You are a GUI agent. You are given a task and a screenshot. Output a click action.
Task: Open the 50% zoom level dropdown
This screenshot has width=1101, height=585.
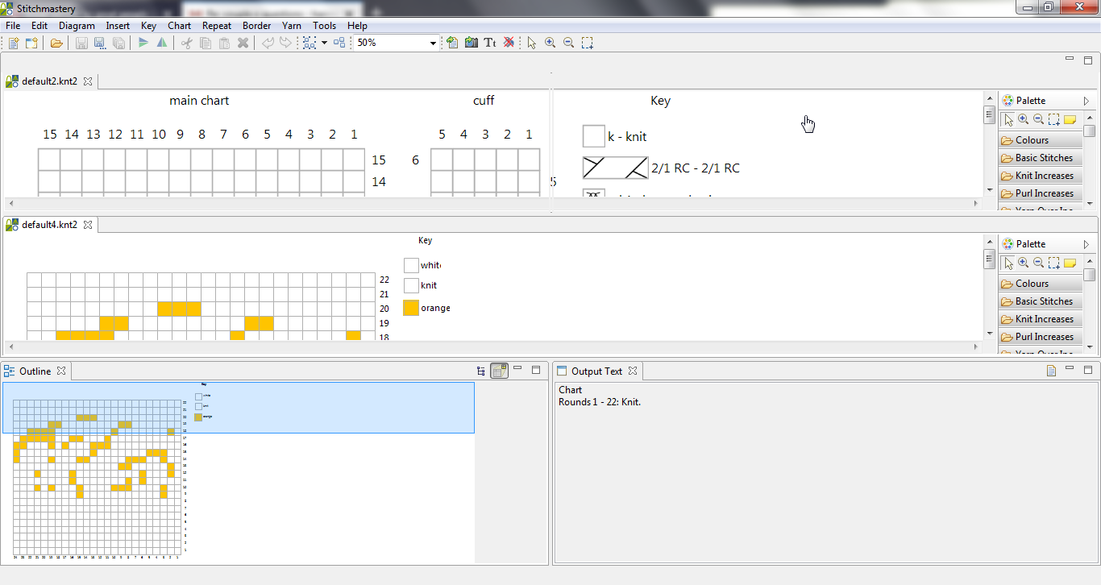coord(433,44)
